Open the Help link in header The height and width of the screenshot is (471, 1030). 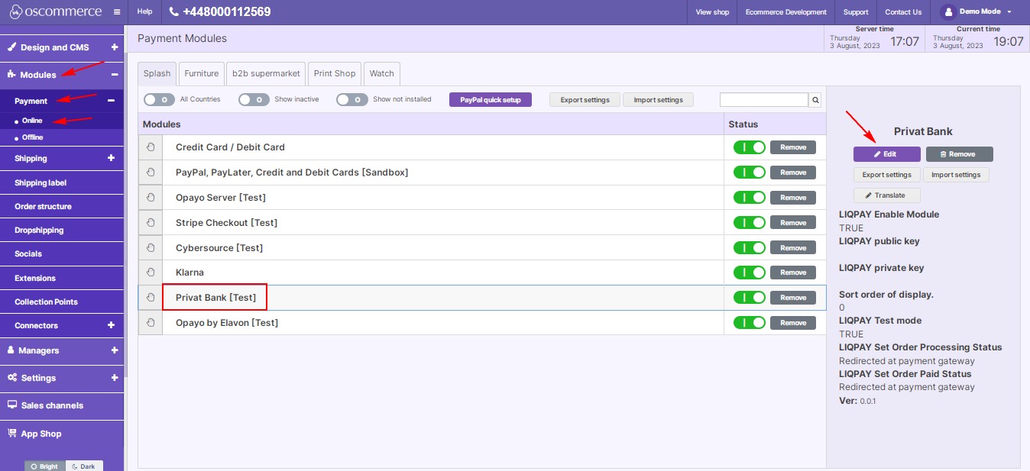tap(145, 12)
